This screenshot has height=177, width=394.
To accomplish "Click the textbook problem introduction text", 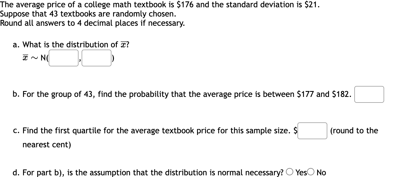I will [158, 4].
